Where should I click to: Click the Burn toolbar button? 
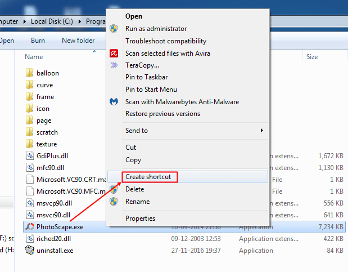pos(38,41)
